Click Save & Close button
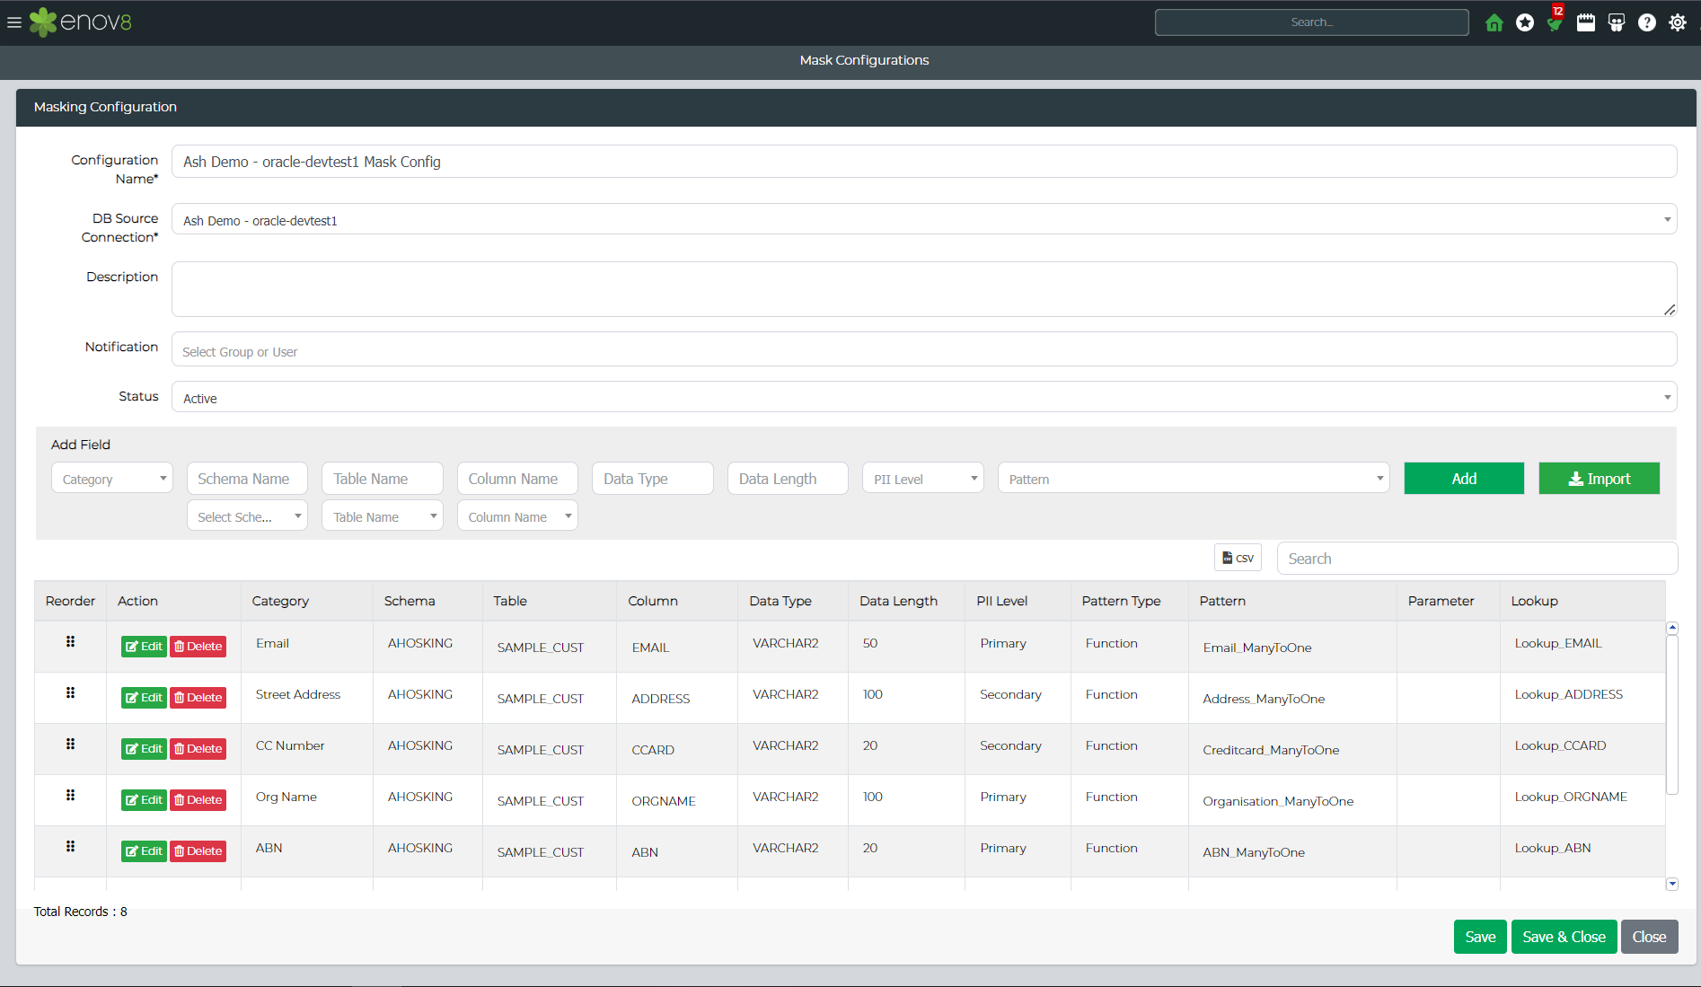This screenshot has width=1701, height=987. pos(1564,937)
